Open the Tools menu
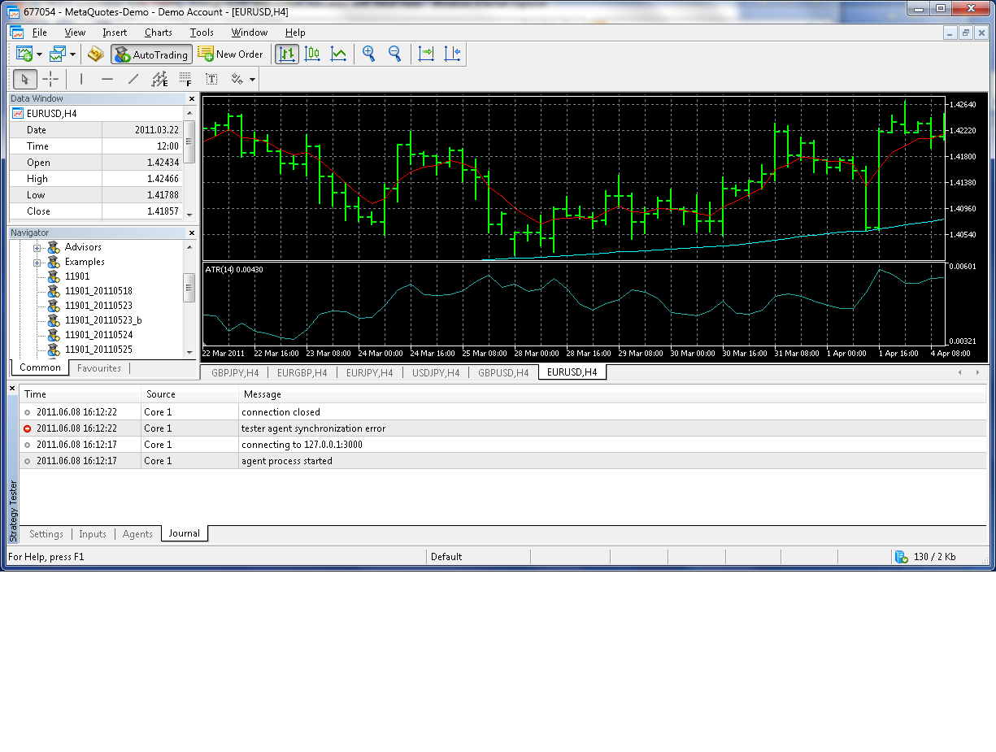 point(202,33)
